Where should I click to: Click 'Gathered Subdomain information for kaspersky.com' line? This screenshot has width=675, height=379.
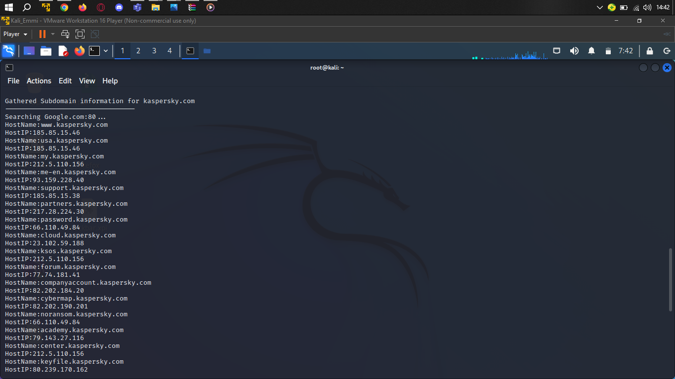(100, 101)
